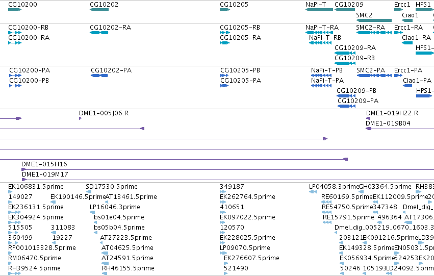This screenshot has height=276, width=434.
Task: Click the CG10200 gene glyph
Action: [15, 10]
